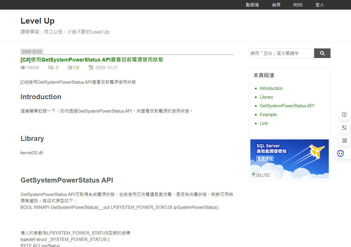Click the eye view count icon
The image size is (351, 247).
(x=23, y=68)
